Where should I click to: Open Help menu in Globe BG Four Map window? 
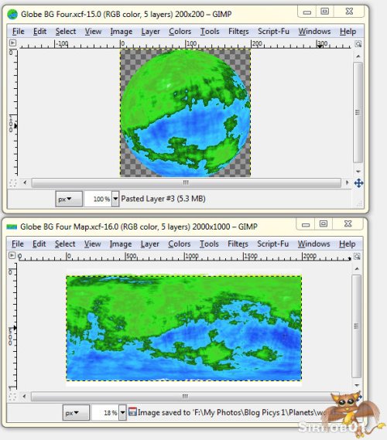coord(347,244)
